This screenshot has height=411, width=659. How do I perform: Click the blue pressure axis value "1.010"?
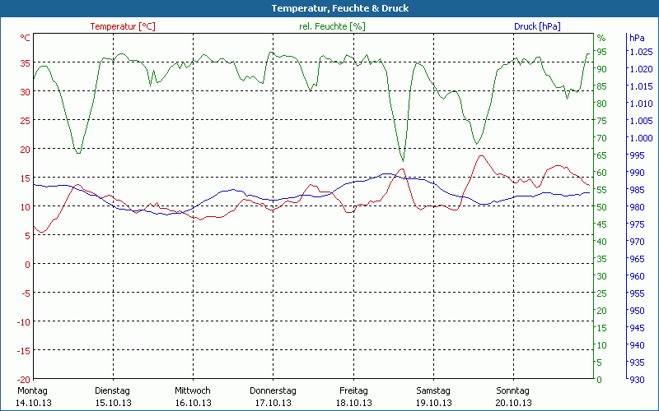[x=641, y=104]
